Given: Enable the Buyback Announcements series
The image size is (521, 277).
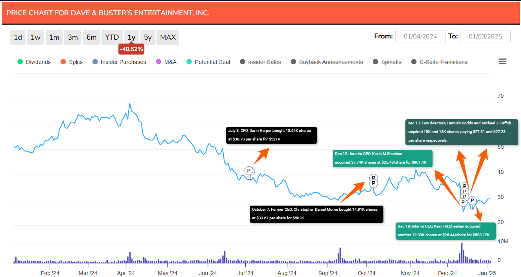Looking at the screenshot, I should pyautogui.click(x=327, y=62).
